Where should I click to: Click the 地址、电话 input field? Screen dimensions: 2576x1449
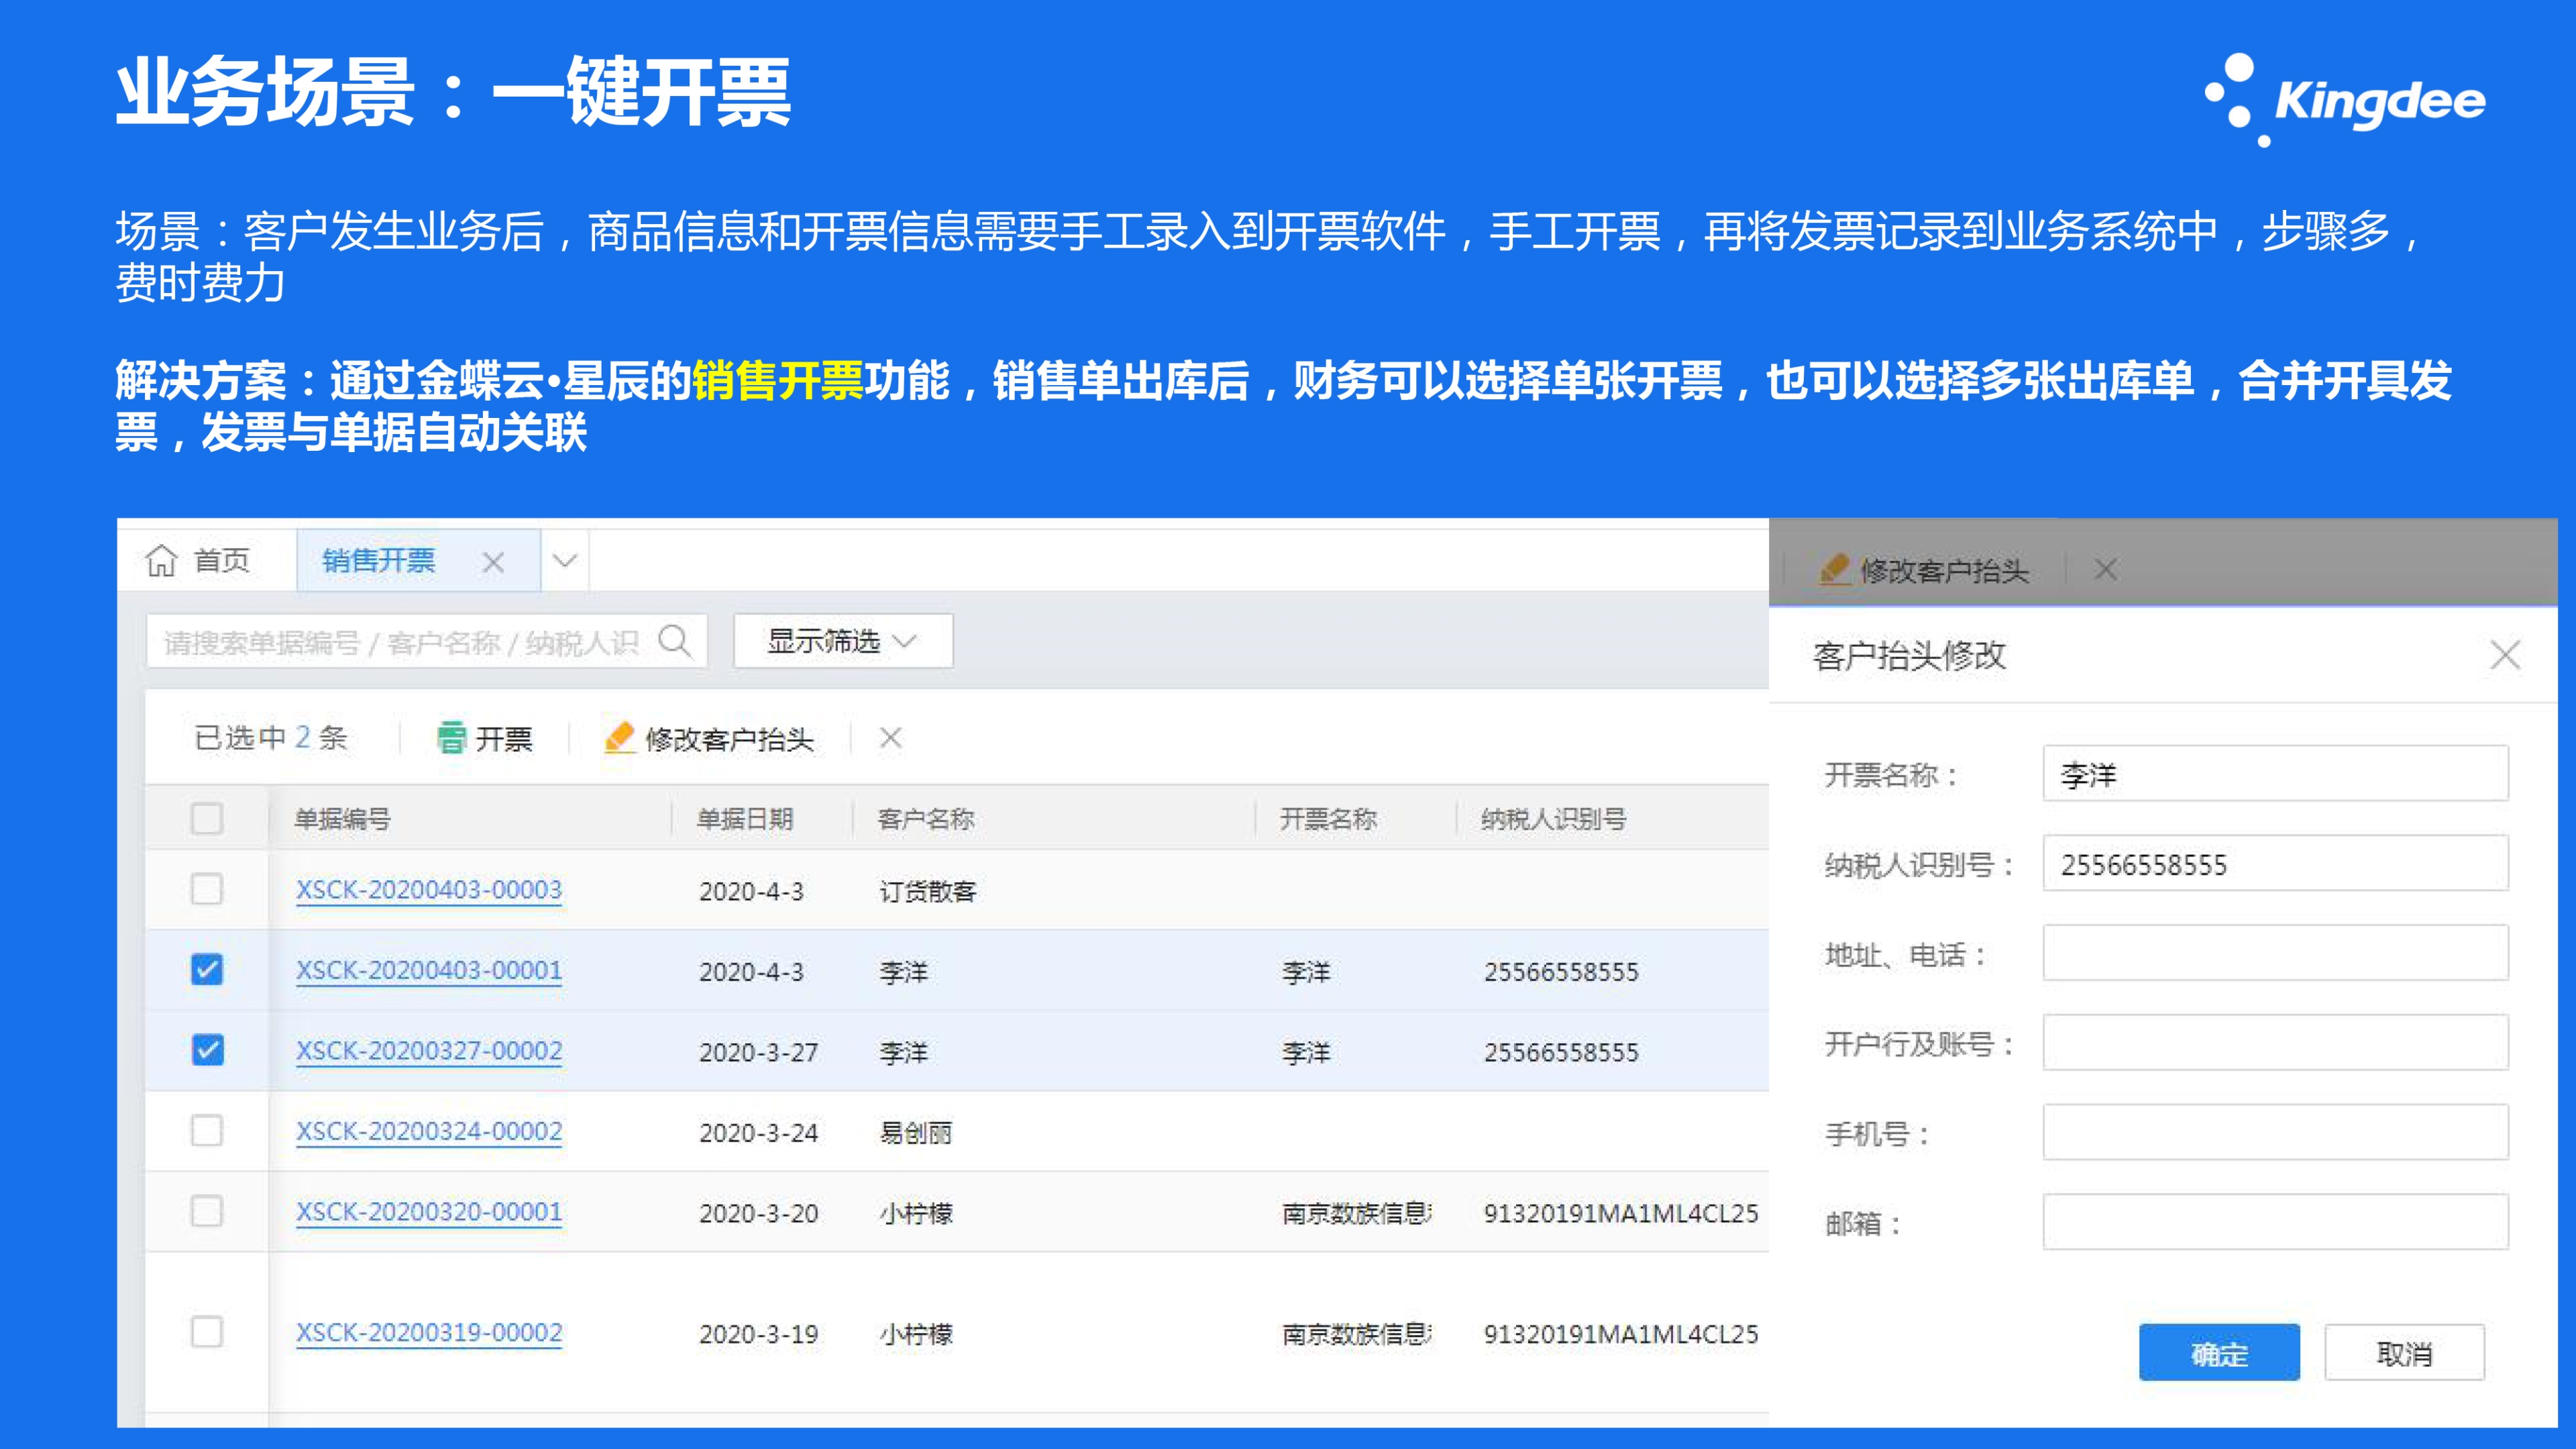[2275, 954]
